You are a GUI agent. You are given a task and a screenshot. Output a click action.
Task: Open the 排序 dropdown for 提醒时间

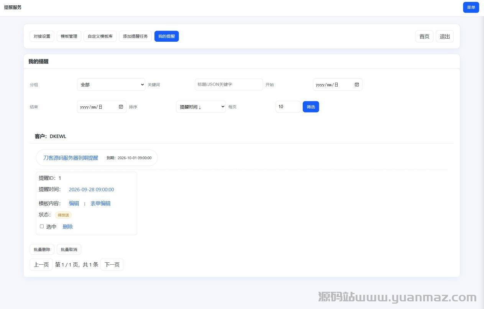pos(200,107)
